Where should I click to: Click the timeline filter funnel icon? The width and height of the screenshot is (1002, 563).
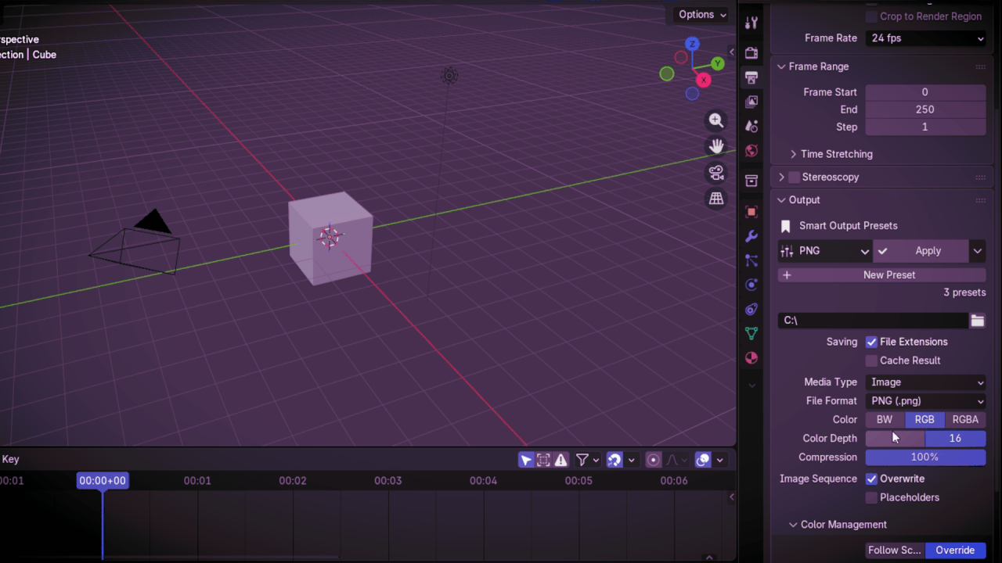pyautogui.click(x=582, y=460)
